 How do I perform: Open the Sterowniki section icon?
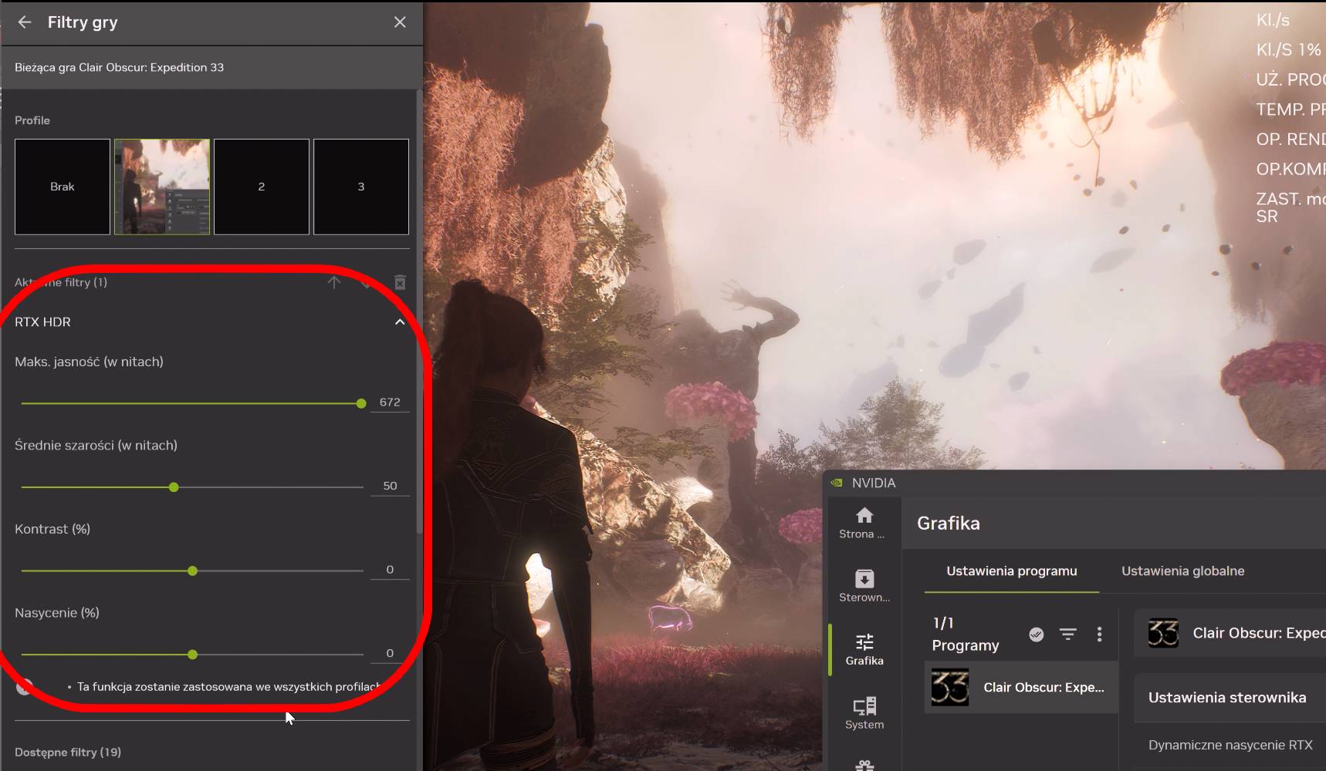[x=864, y=584]
